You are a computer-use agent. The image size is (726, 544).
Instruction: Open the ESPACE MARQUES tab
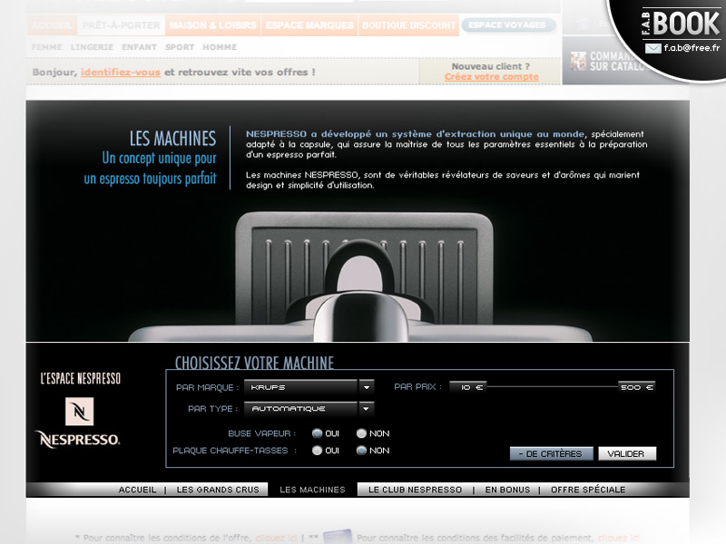309,25
